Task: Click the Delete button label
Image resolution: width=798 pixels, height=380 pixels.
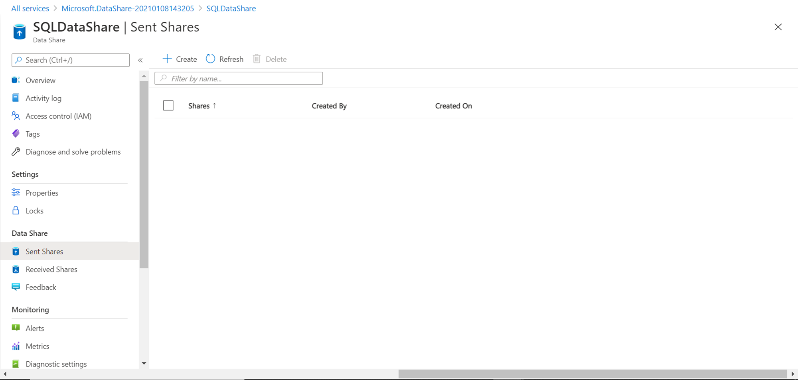Action: point(276,59)
